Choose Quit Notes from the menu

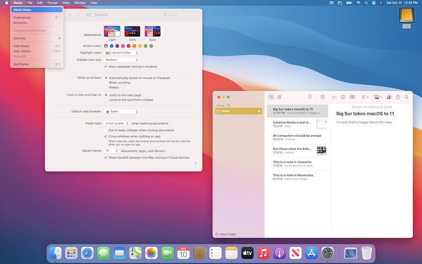pos(37,64)
